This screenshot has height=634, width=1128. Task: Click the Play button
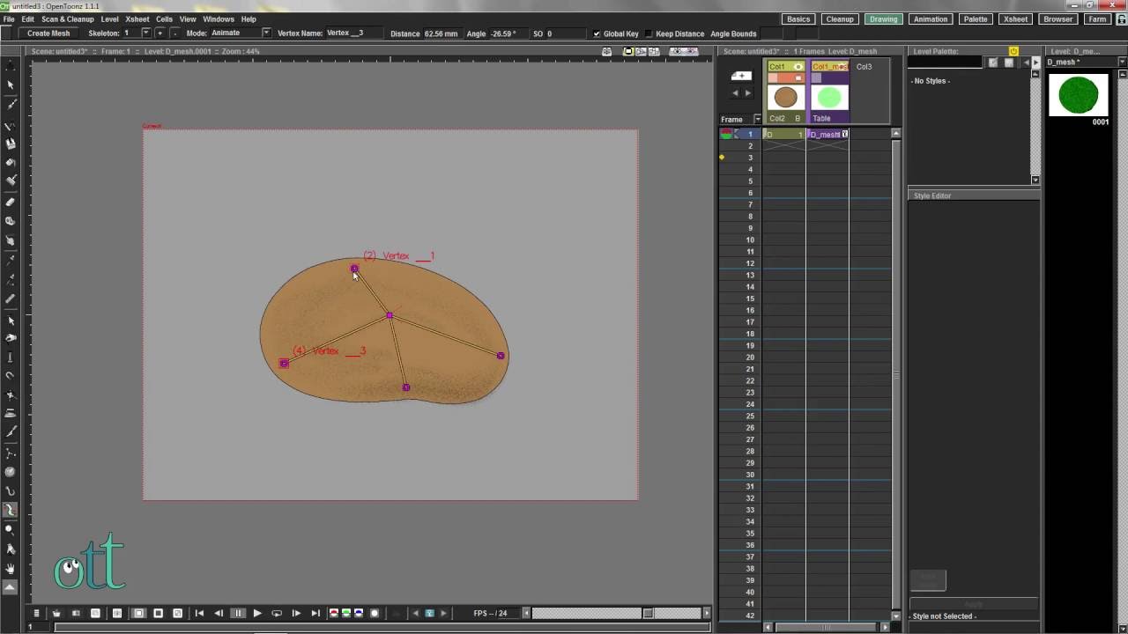[257, 613]
